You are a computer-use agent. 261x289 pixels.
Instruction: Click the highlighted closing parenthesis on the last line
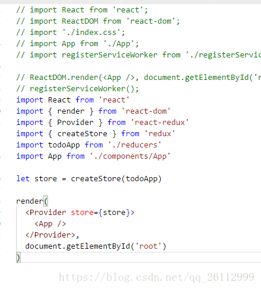click(x=18, y=258)
